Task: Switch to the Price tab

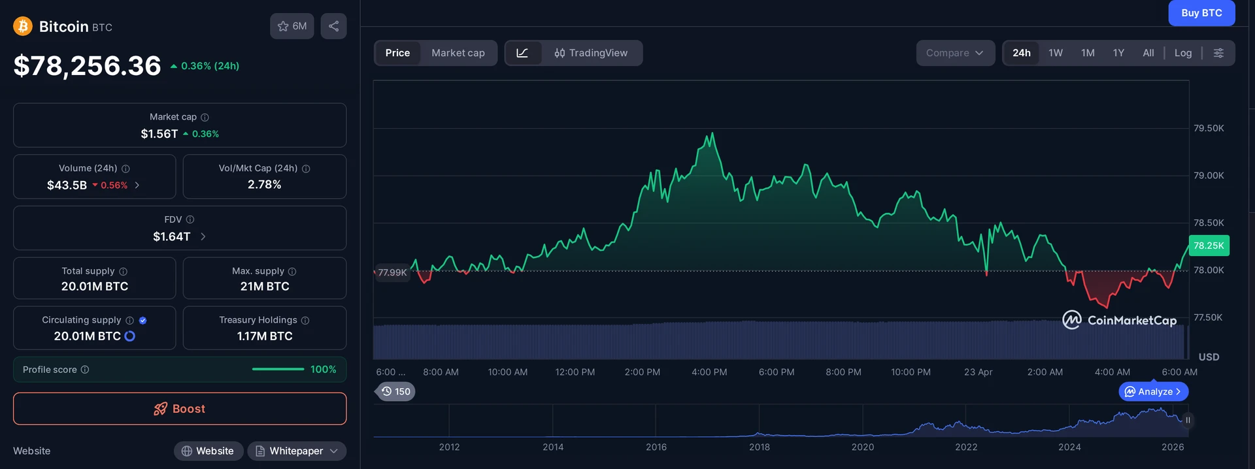Action: pyautogui.click(x=397, y=53)
